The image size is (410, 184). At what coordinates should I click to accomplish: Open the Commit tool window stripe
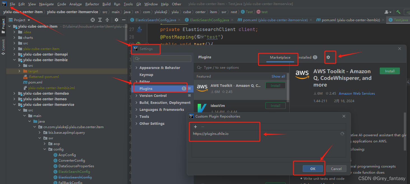[x=3, y=47]
